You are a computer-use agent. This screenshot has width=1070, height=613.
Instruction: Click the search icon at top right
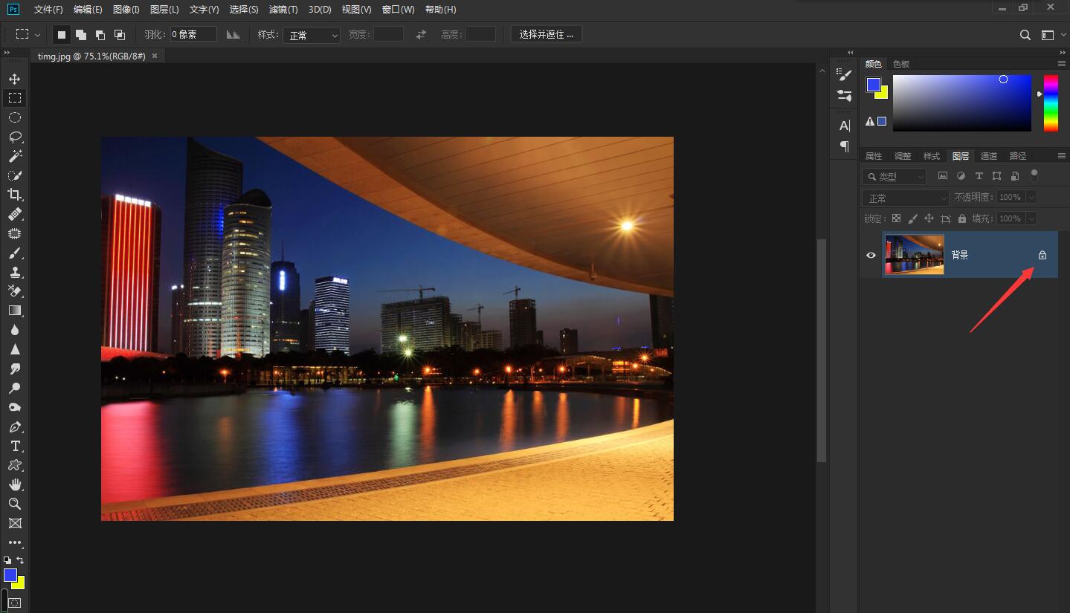pyautogui.click(x=1025, y=35)
